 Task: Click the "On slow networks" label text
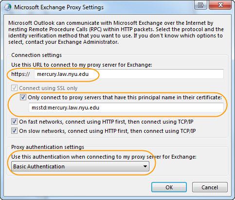pyautogui.click(x=108, y=131)
